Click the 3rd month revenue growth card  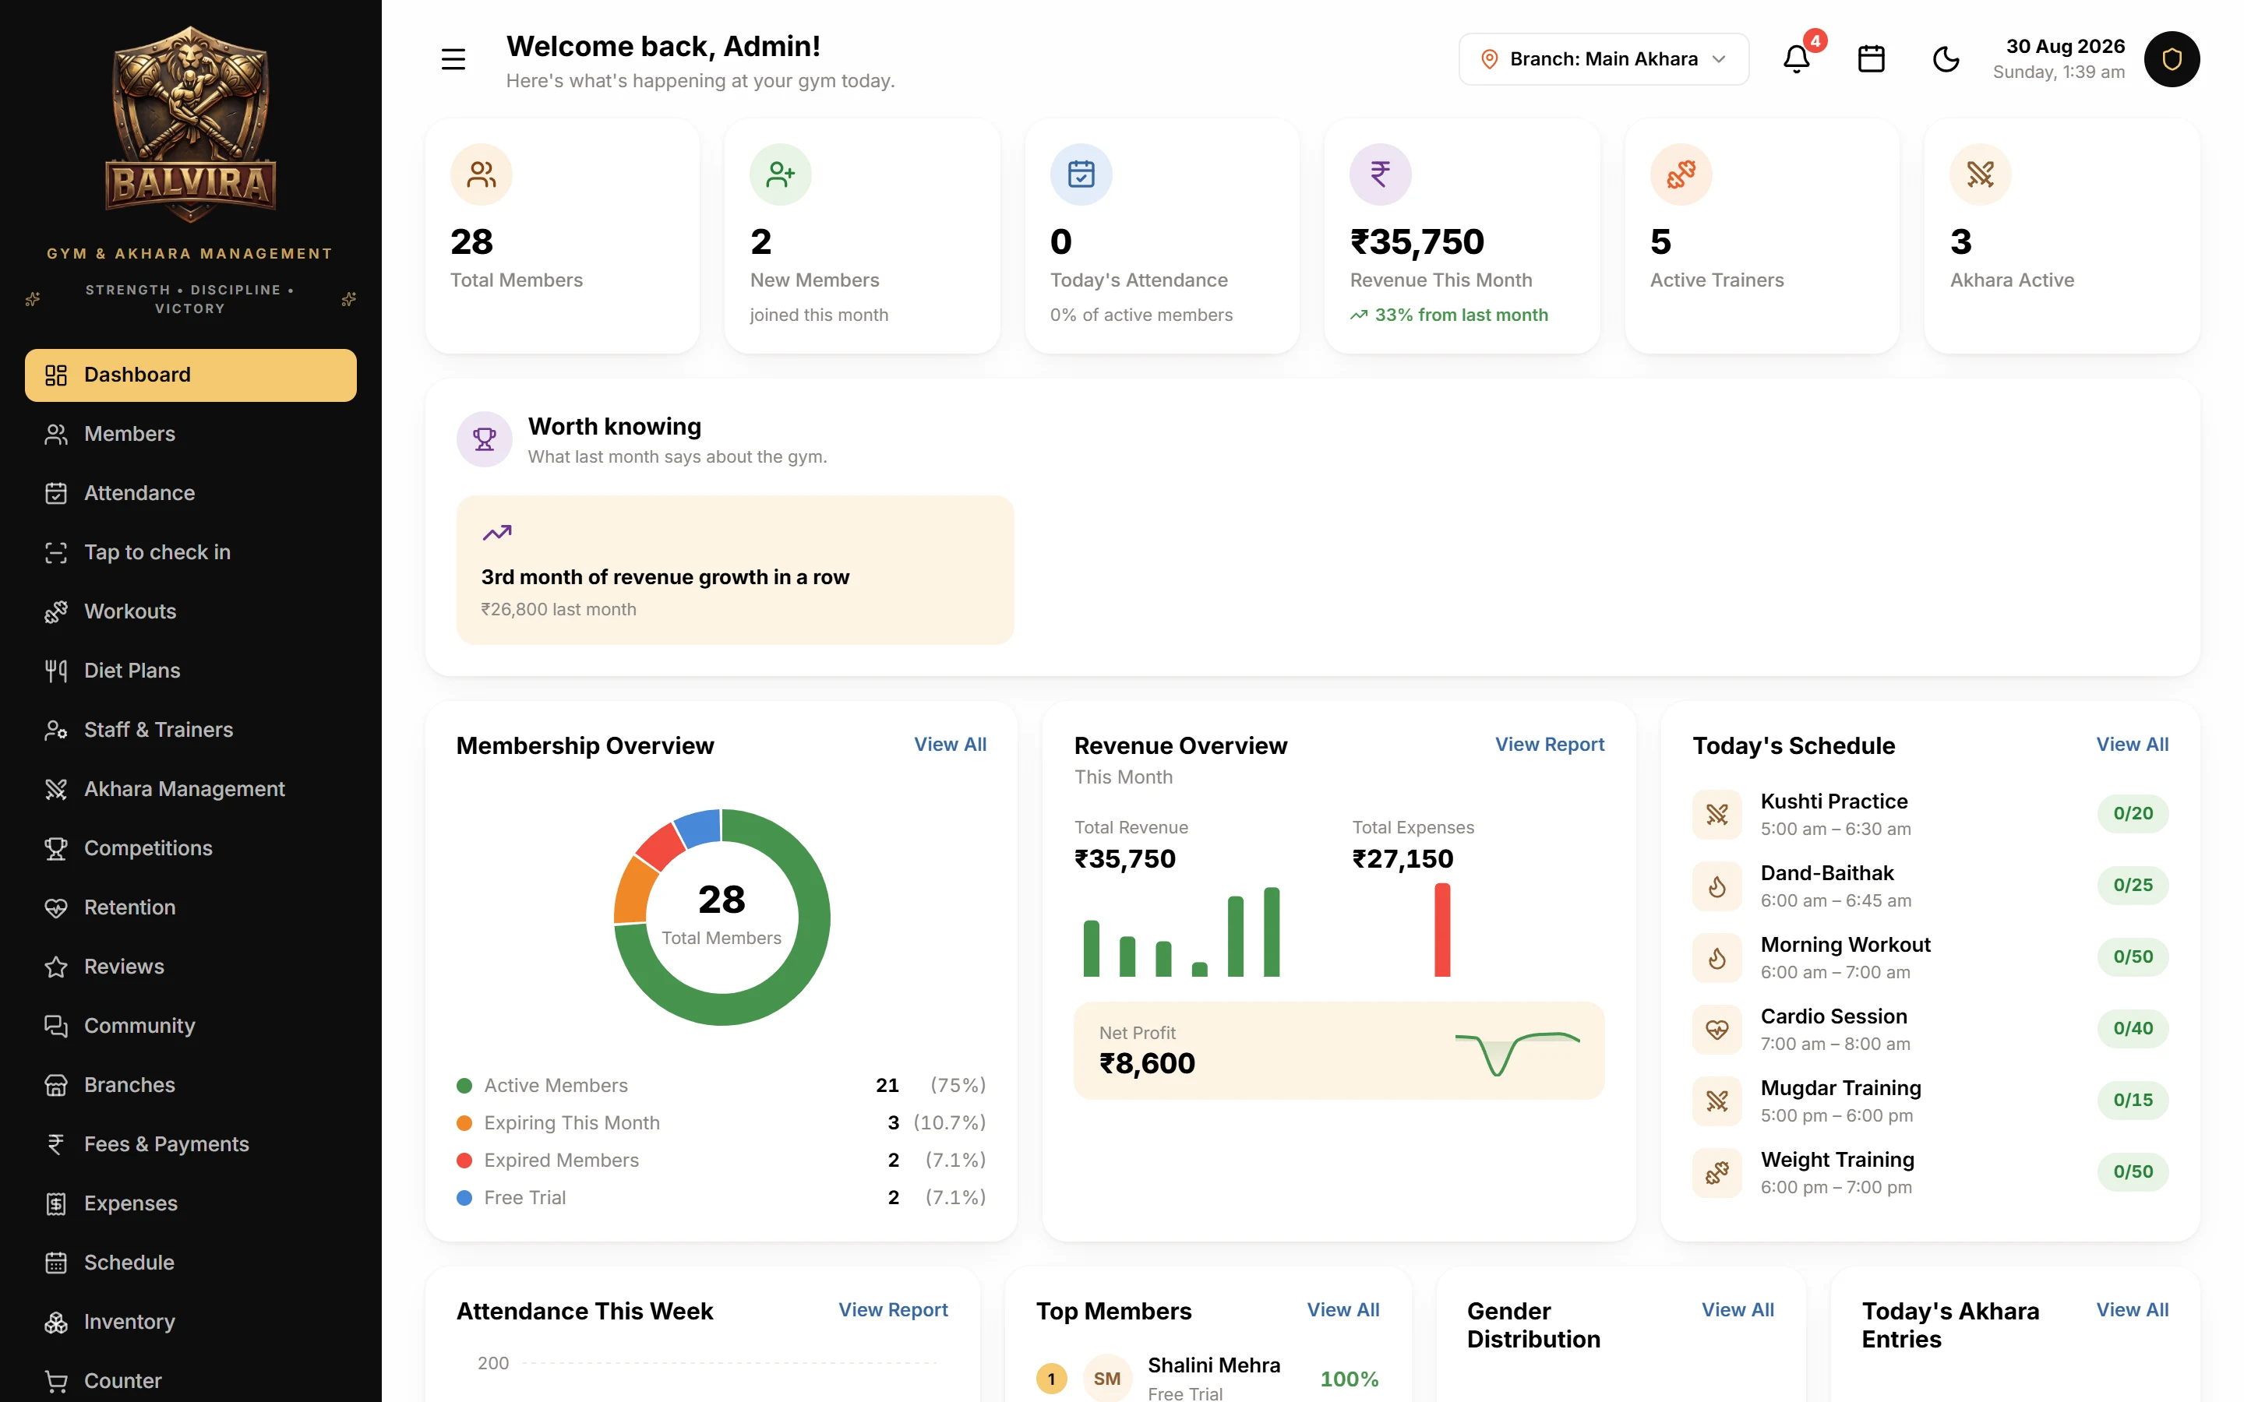[735, 570]
